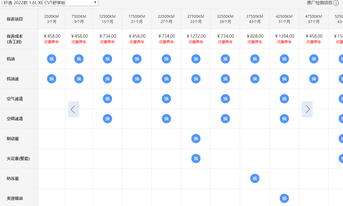The image size is (343, 206).
Task: Click 机油 换 badge at 37500KM
Action: (x=255, y=59)
